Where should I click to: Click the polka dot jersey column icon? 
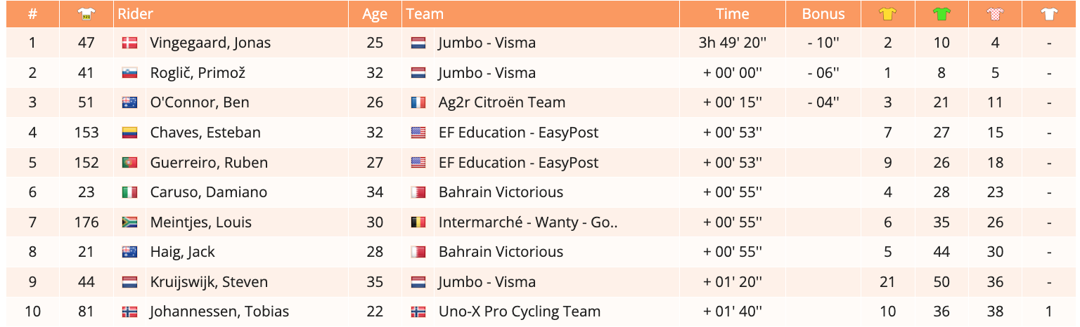pos(995,14)
